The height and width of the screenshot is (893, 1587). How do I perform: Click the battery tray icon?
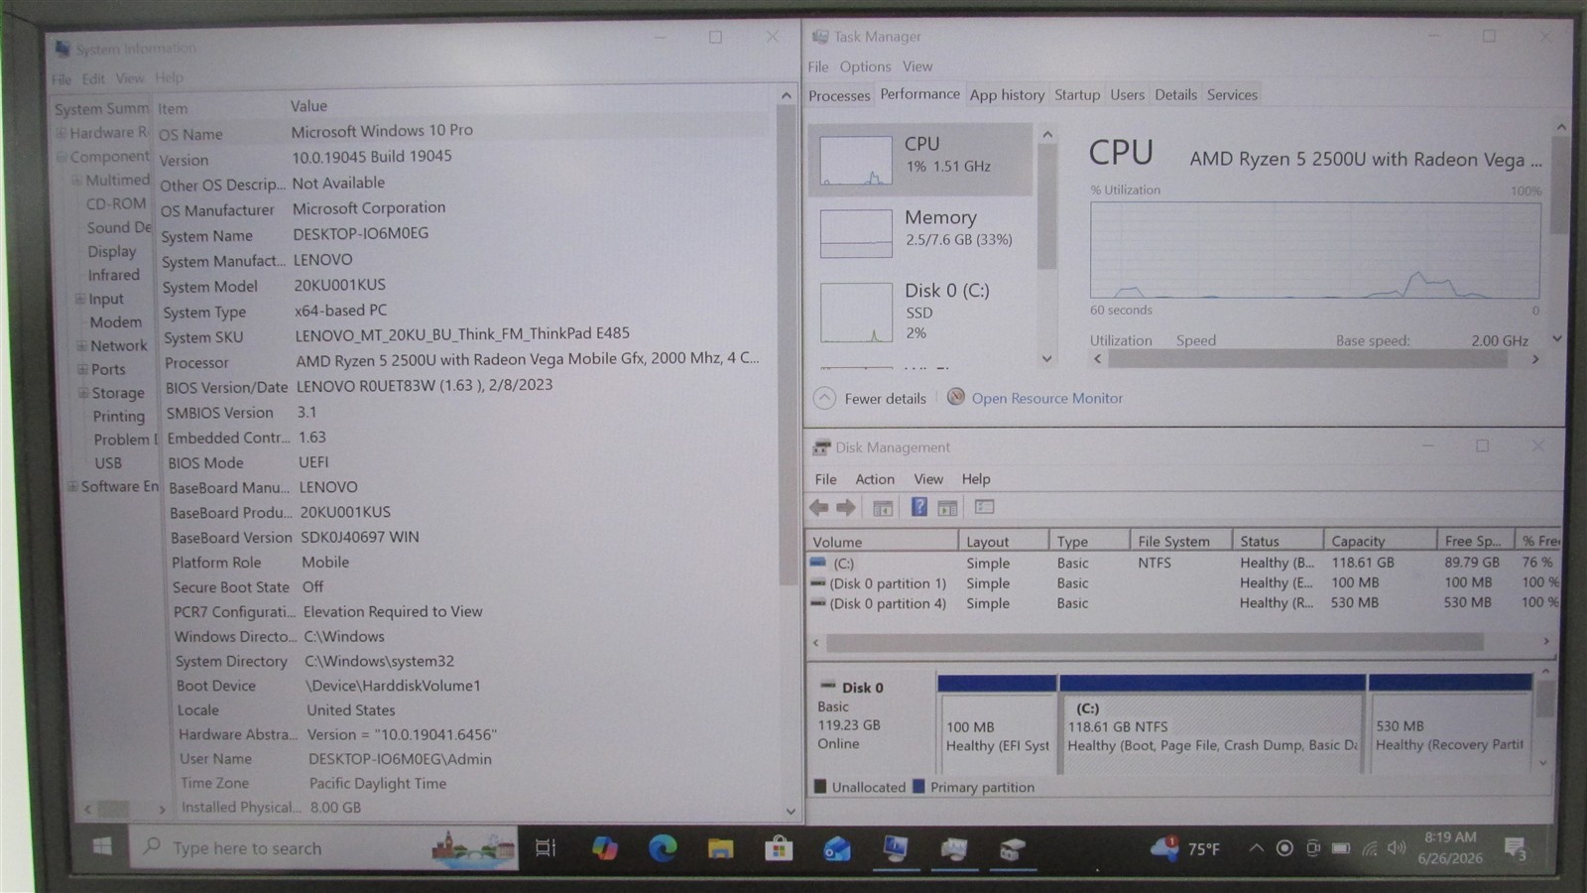click(1341, 848)
